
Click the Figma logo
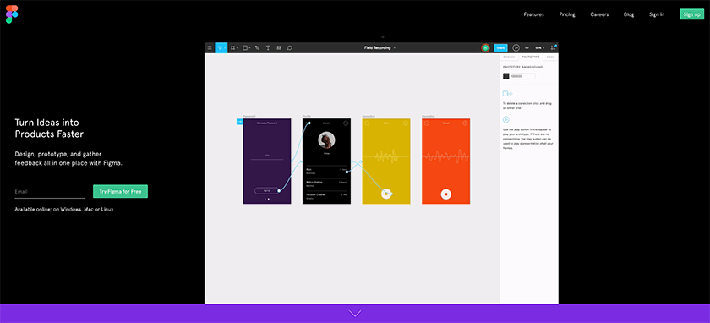pyautogui.click(x=12, y=14)
